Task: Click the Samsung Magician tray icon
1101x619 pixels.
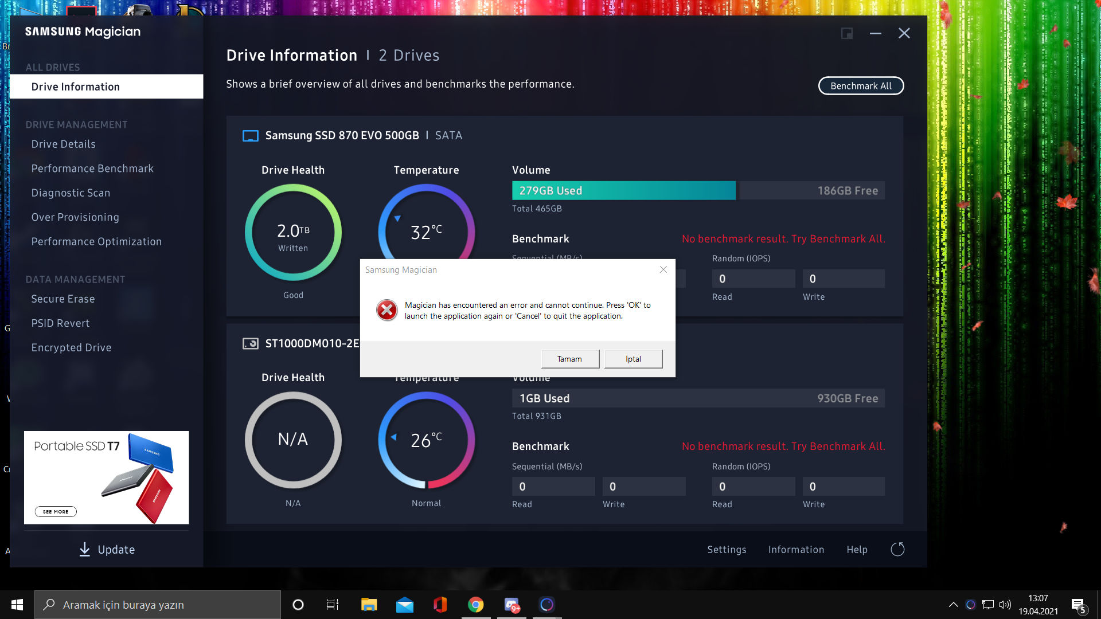Action: coord(970,605)
